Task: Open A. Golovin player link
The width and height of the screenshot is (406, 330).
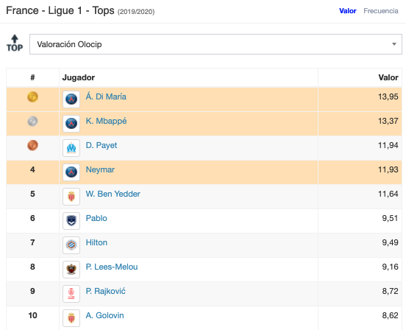Action: coord(104,315)
